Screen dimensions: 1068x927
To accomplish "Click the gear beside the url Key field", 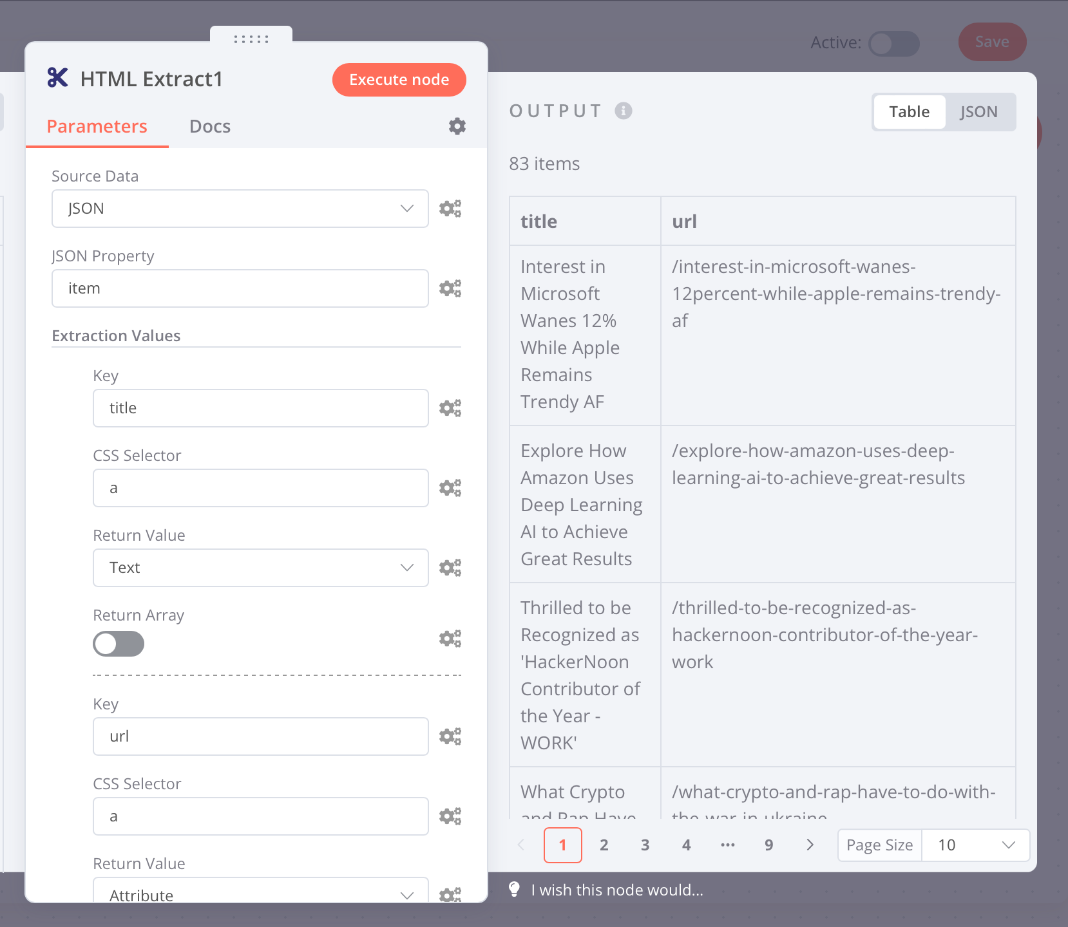I will [x=450, y=736].
